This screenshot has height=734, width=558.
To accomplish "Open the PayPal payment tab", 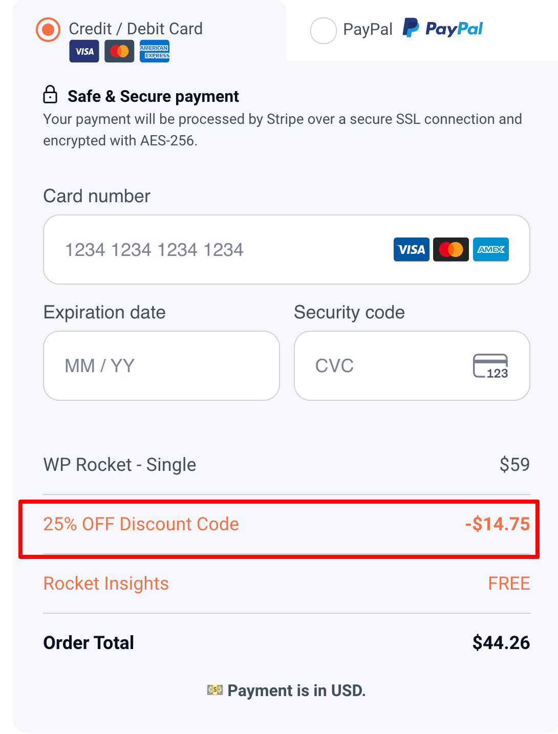I will click(368, 30).
